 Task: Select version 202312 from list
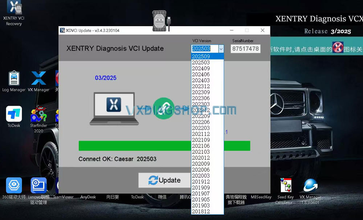coord(207,86)
